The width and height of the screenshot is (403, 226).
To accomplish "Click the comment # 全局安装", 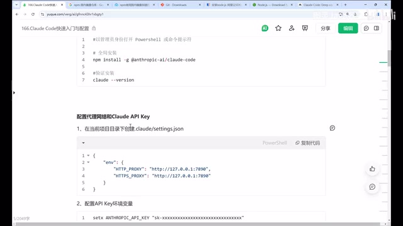I will point(105,53).
